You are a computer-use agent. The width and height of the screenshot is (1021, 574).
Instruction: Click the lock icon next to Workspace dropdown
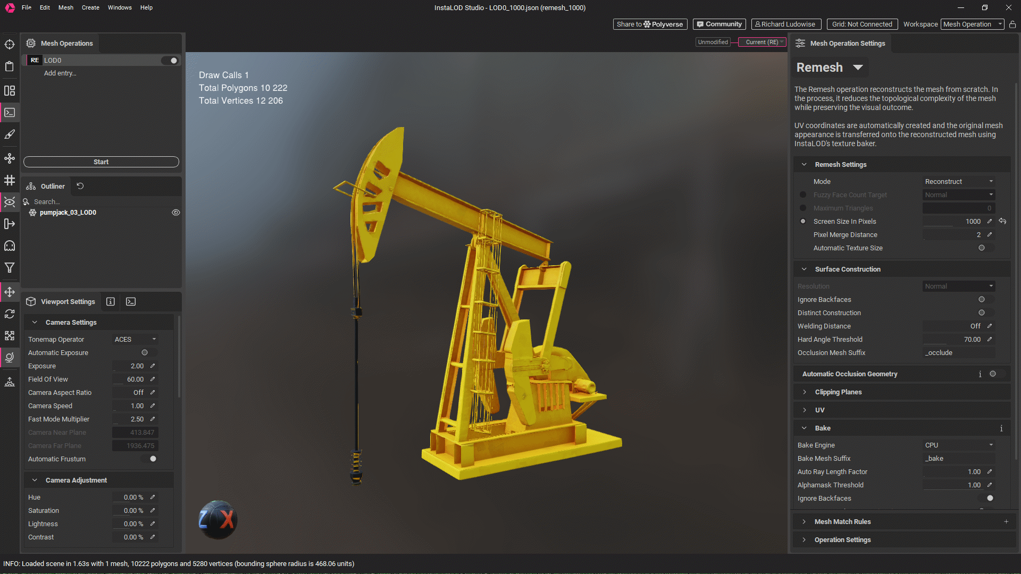1012,24
